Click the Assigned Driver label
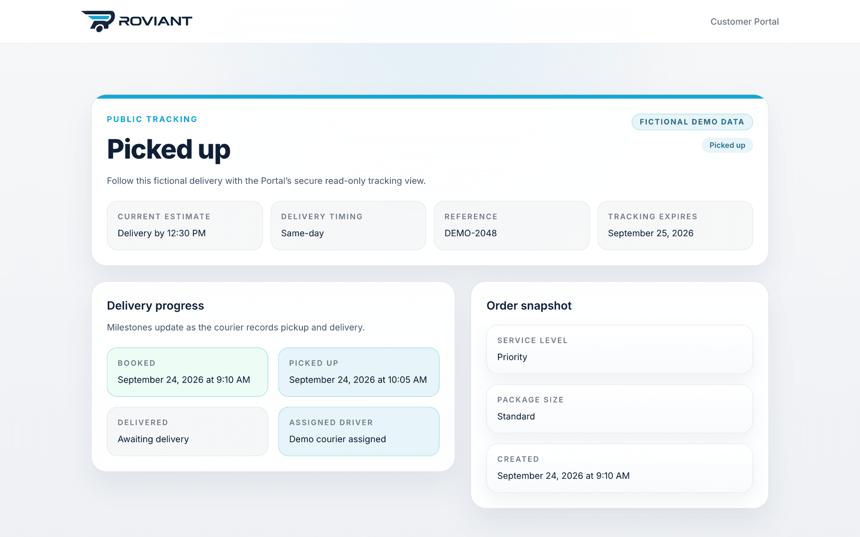Viewport: 860px width, 537px height. point(331,422)
